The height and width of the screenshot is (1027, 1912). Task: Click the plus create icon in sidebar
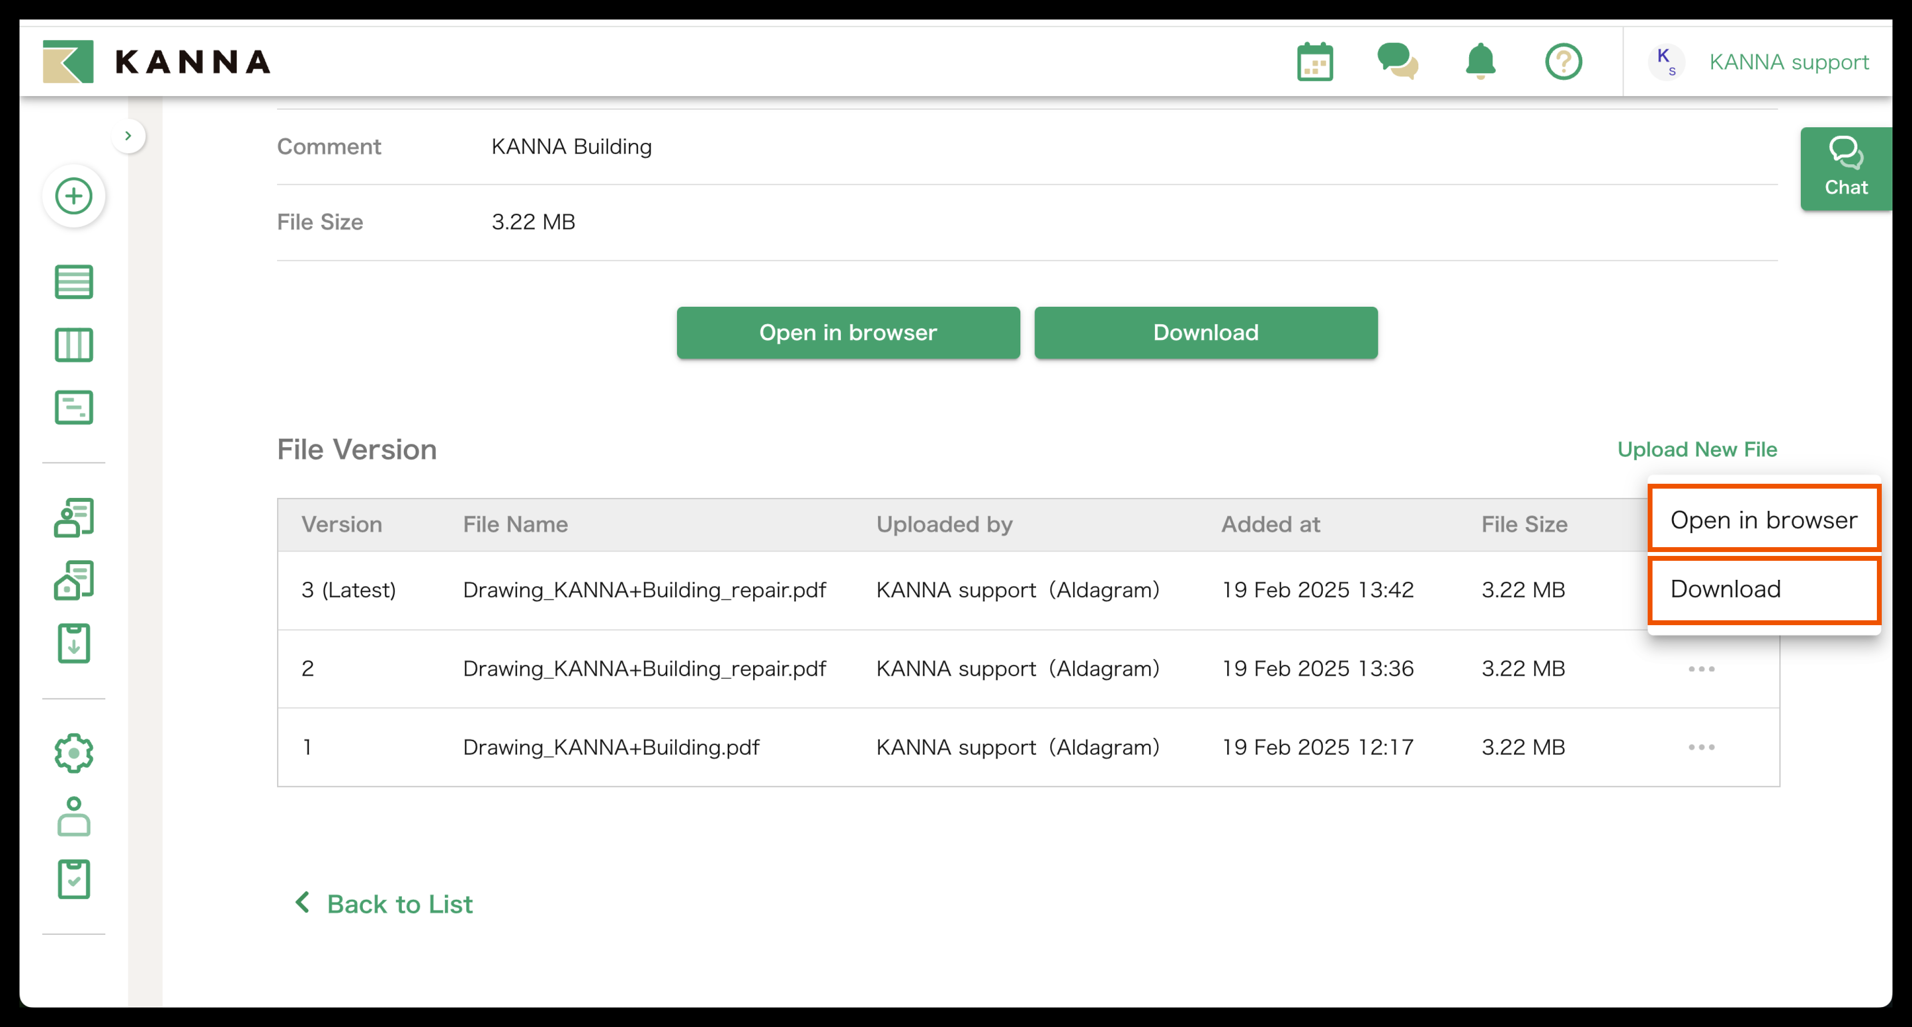pyautogui.click(x=74, y=196)
